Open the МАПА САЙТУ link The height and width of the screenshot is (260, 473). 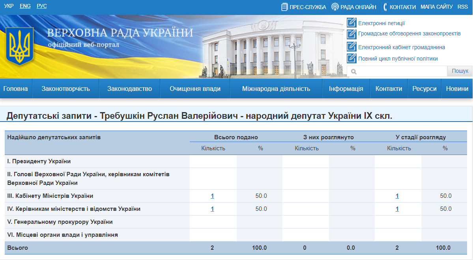tap(436, 7)
